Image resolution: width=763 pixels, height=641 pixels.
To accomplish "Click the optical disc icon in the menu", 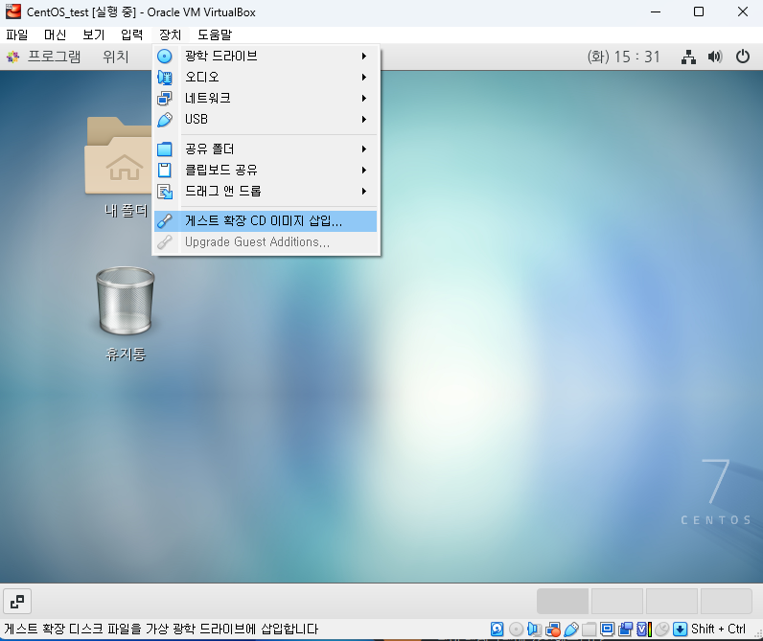I will tap(165, 57).
